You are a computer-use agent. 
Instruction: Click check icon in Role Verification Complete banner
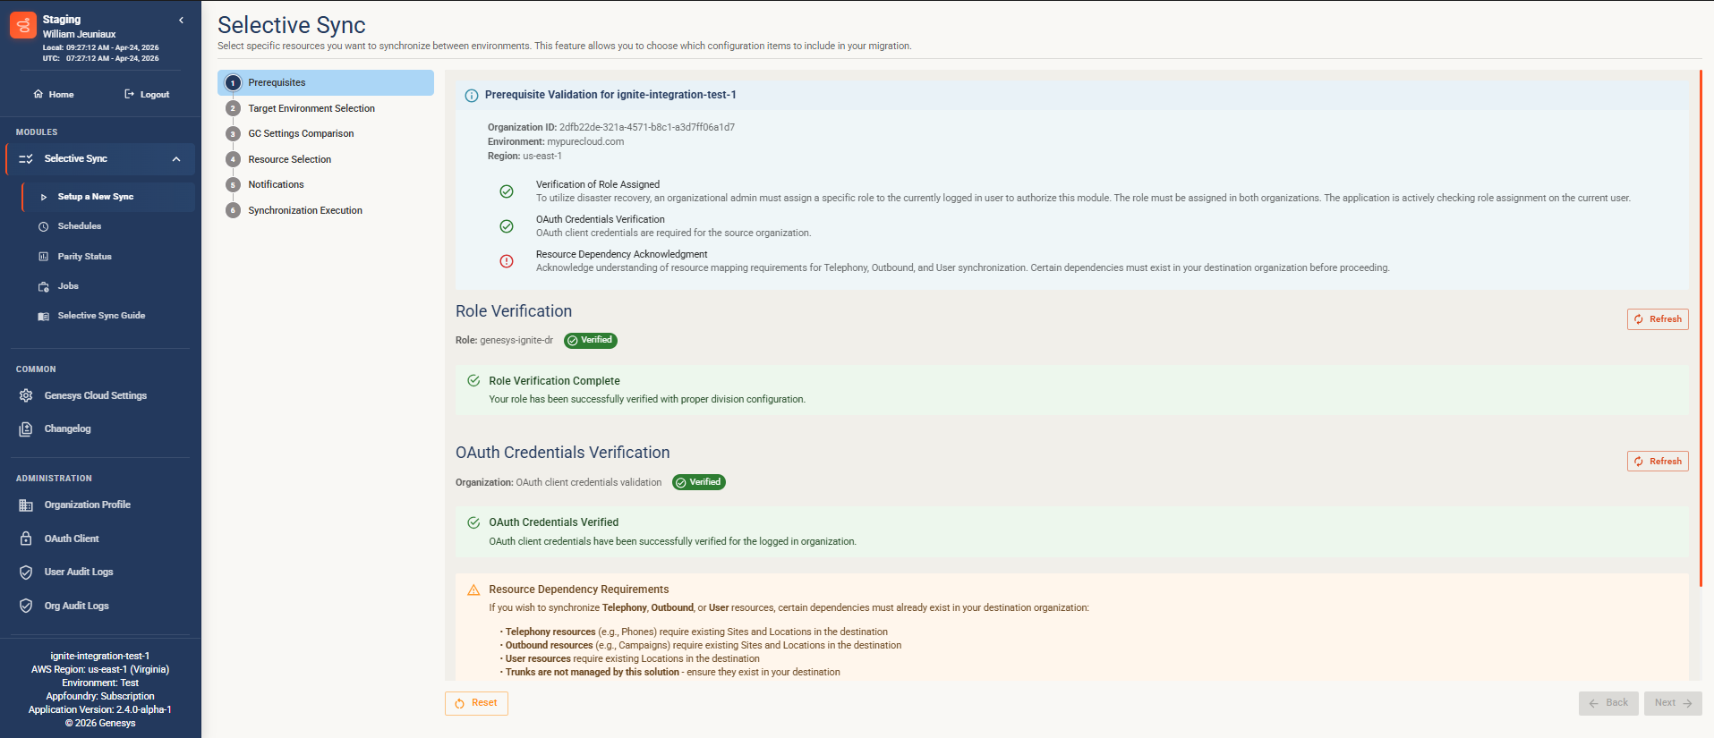473,381
